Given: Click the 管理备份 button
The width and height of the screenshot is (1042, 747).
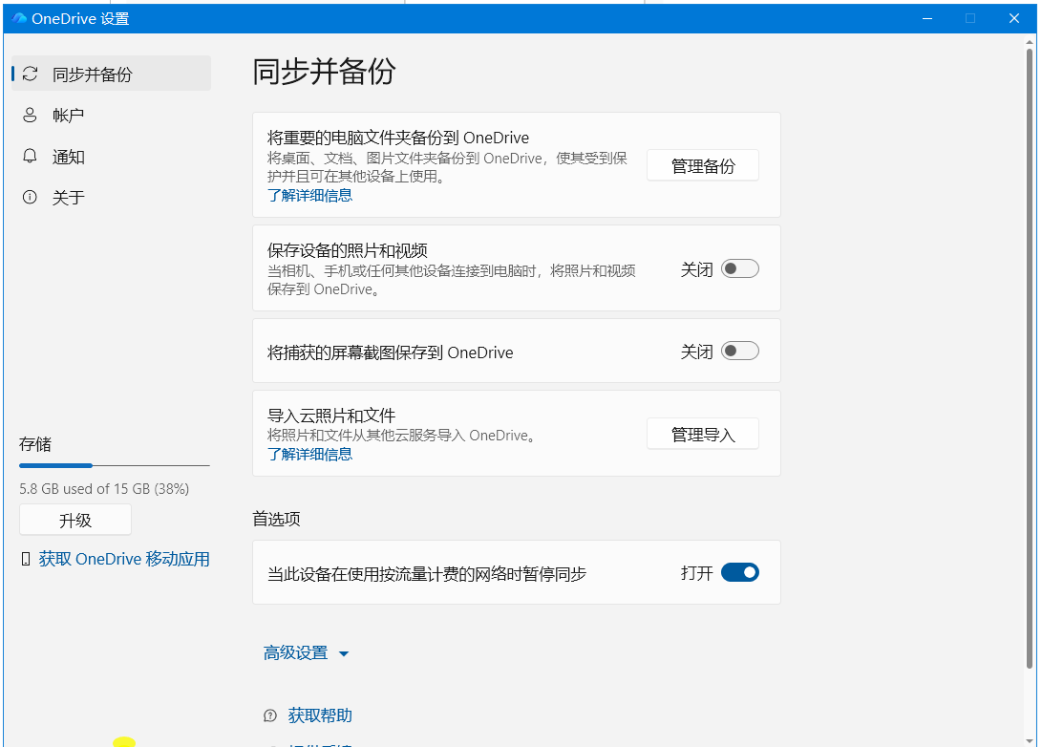Looking at the screenshot, I should coord(702,165).
